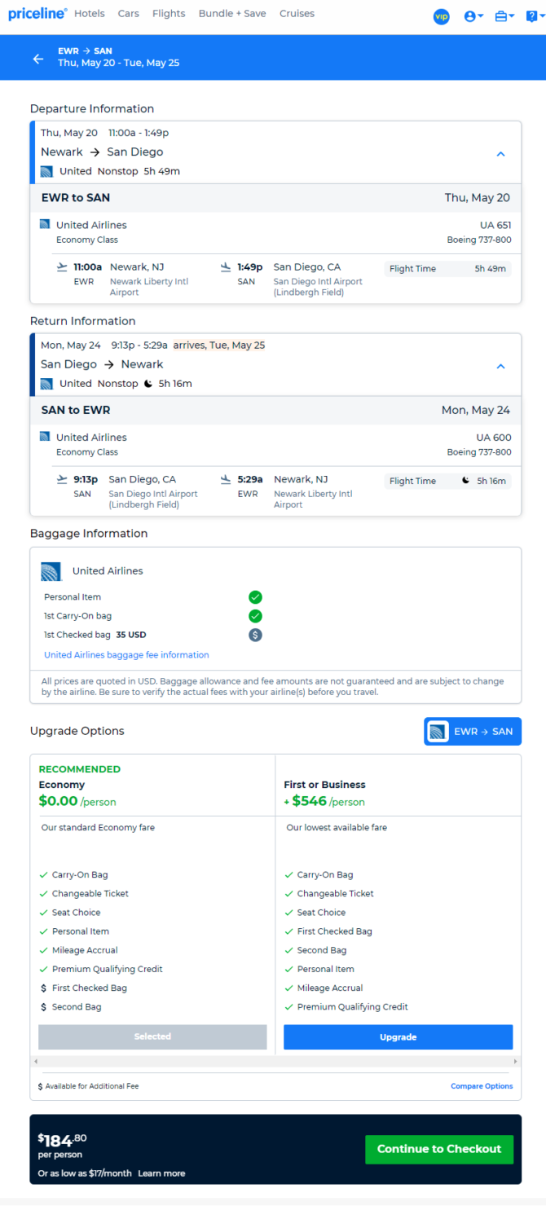Collapse the return flight details chevron
The image size is (546, 1206).
click(x=501, y=367)
